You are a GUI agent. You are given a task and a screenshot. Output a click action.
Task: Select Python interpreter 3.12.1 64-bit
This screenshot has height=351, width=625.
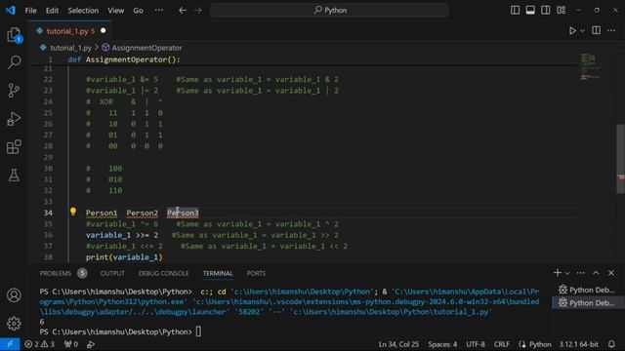tap(578, 344)
